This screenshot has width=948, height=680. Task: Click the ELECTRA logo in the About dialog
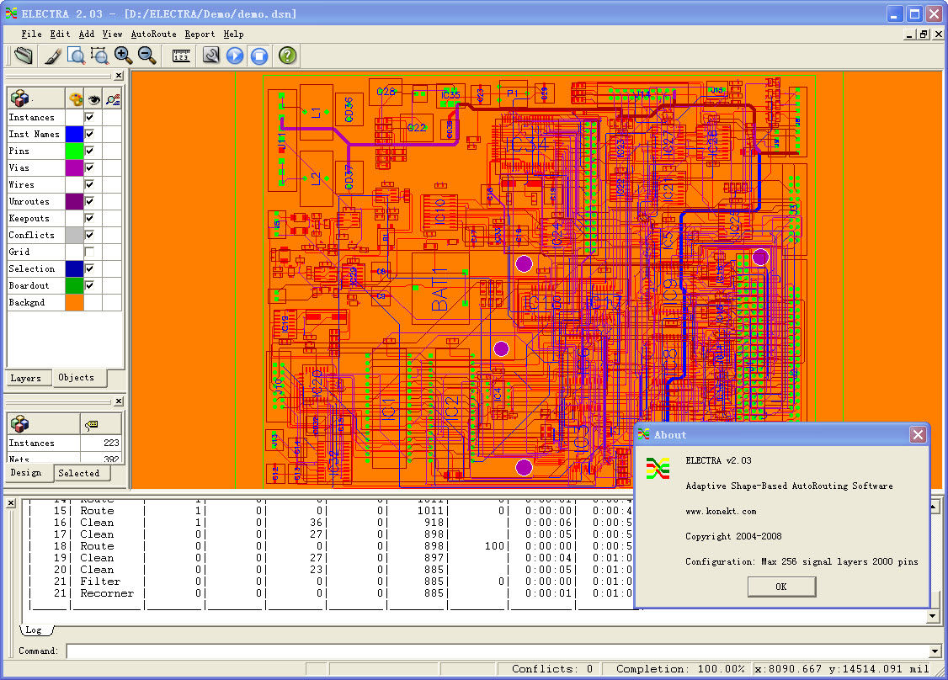[x=658, y=469]
